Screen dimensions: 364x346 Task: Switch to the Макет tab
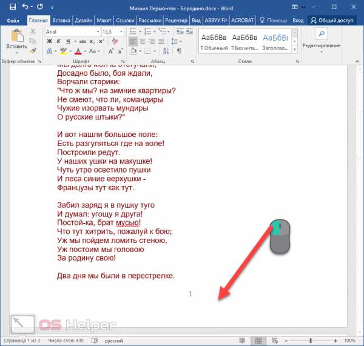pos(104,21)
